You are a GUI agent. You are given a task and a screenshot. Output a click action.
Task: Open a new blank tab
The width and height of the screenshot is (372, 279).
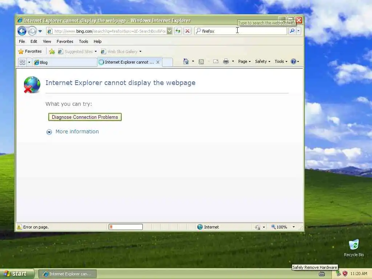[167, 62]
